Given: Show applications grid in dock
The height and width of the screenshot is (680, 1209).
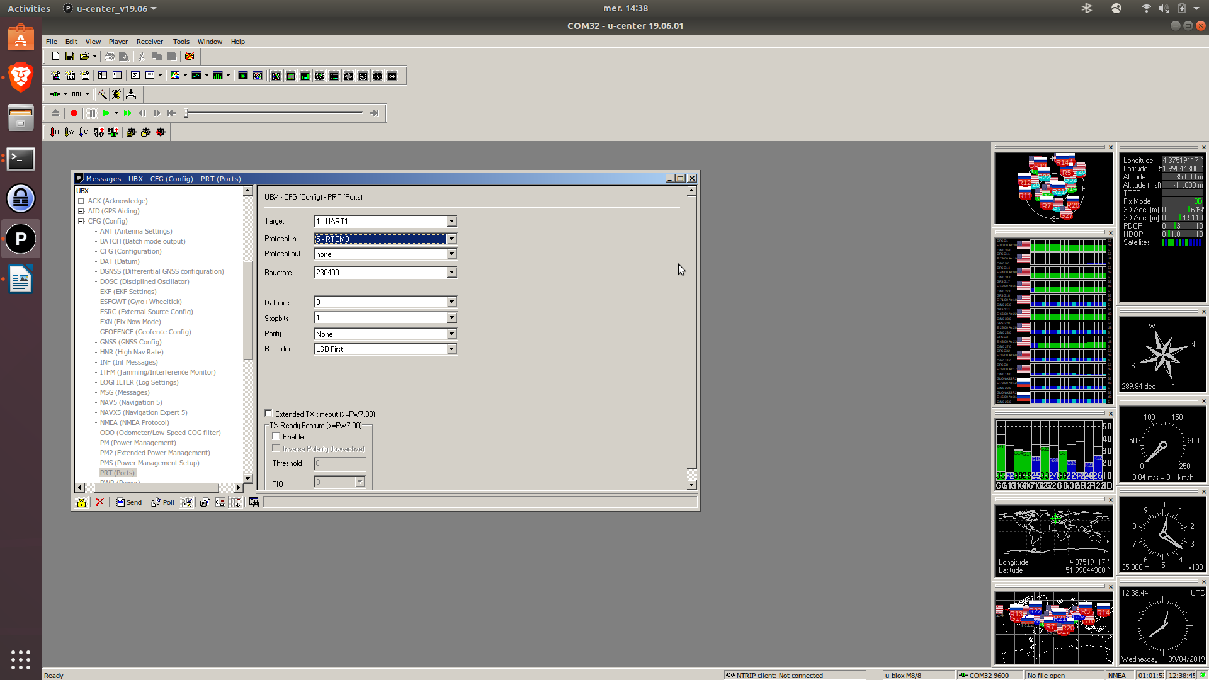Looking at the screenshot, I should (21, 659).
